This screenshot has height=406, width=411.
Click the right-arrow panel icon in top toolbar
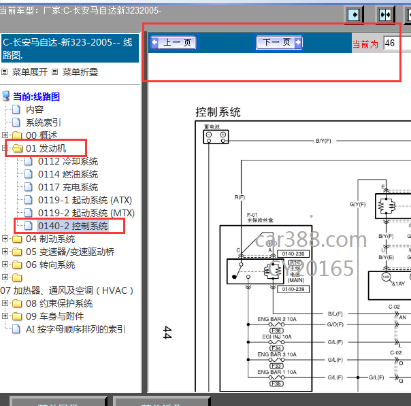354,15
